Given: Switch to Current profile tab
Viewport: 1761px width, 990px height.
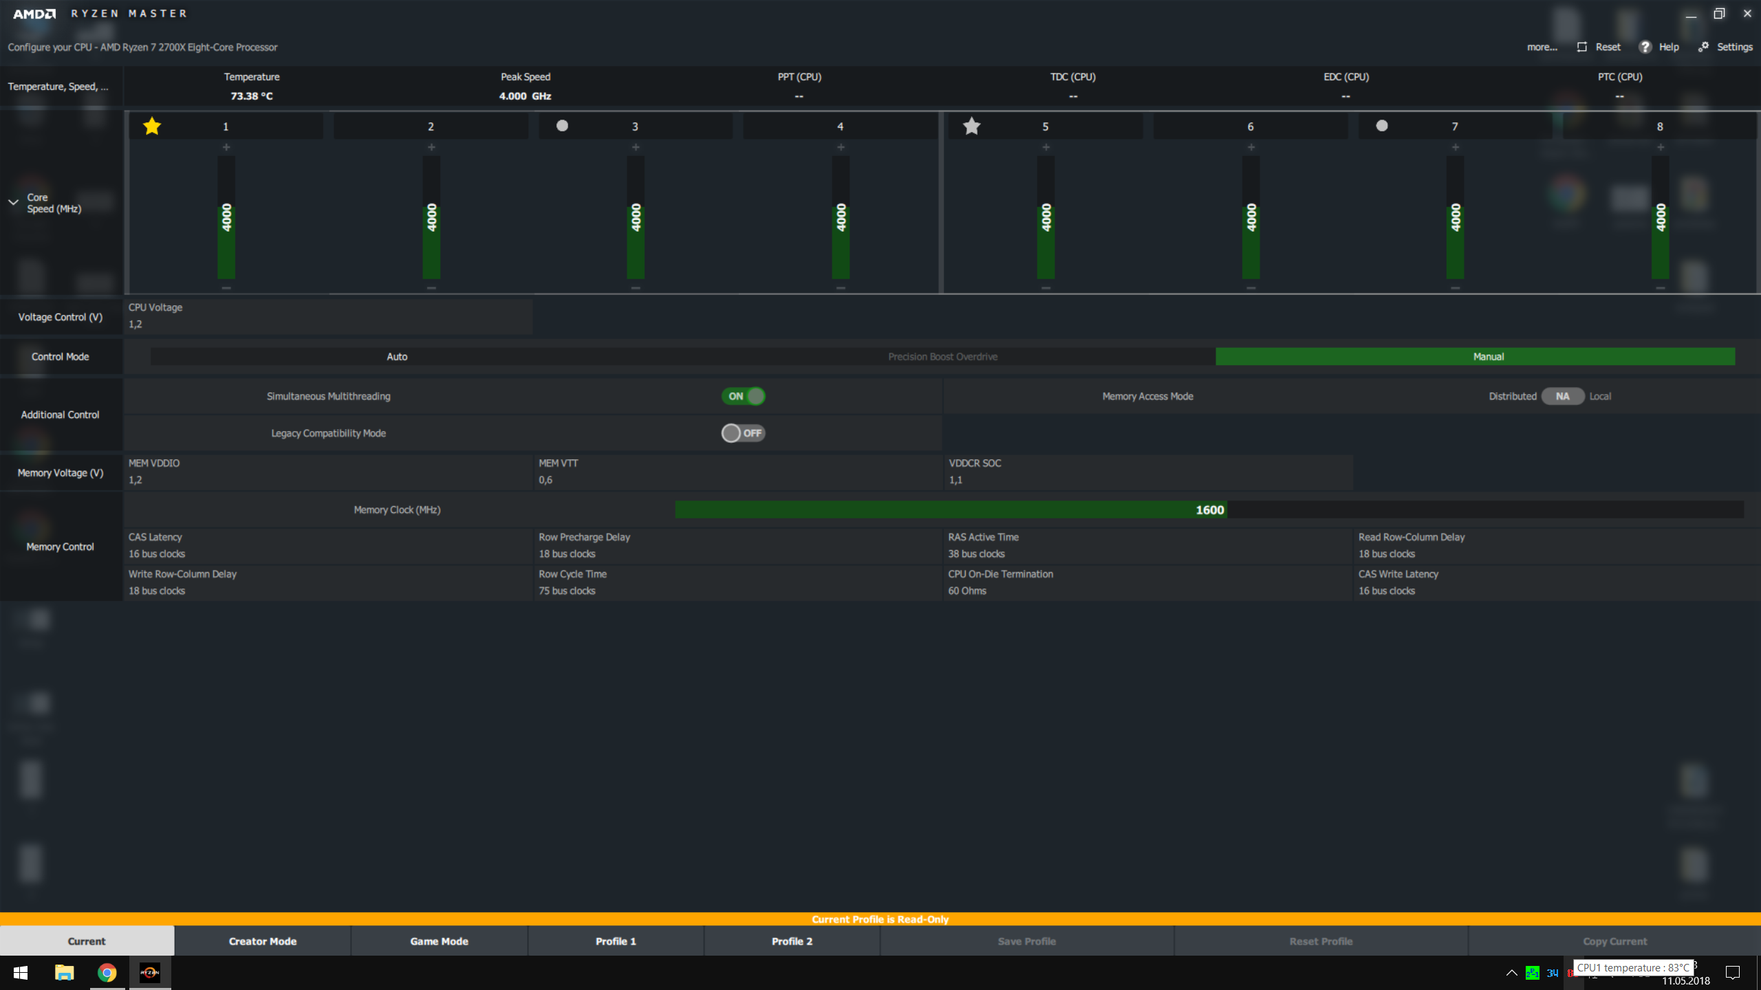Looking at the screenshot, I should click(87, 941).
